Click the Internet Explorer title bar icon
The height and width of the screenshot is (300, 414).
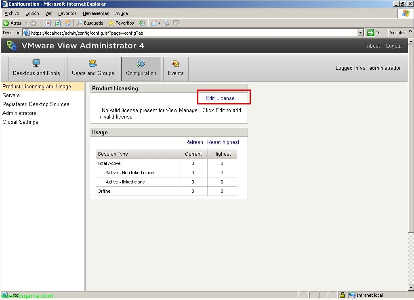pyautogui.click(x=4, y=4)
